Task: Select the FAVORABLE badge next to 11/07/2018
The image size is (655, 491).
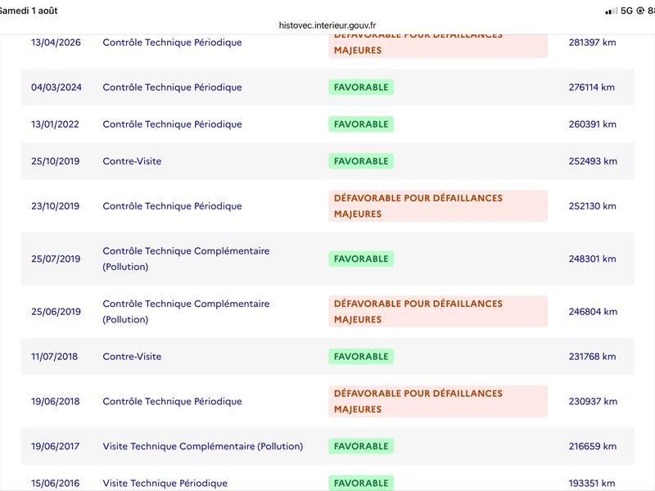Action: (x=361, y=357)
